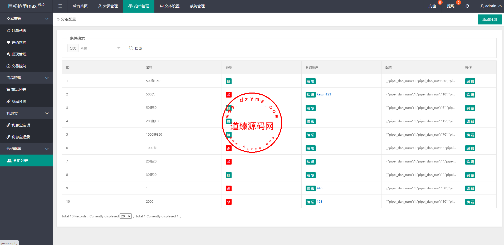504x245 pixels.
Task: Open the 提现 notification item
Action: [451, 6]
